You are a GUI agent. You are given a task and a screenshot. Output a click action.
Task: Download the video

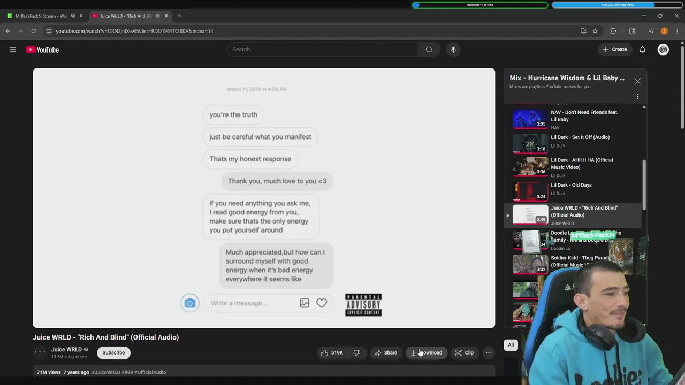click(427, 352)
